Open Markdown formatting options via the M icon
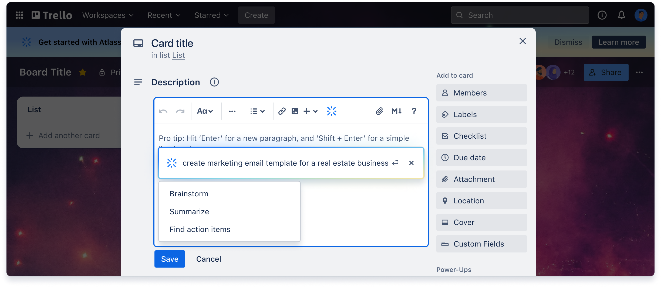661x287 pixels. [x=396, y=111]
